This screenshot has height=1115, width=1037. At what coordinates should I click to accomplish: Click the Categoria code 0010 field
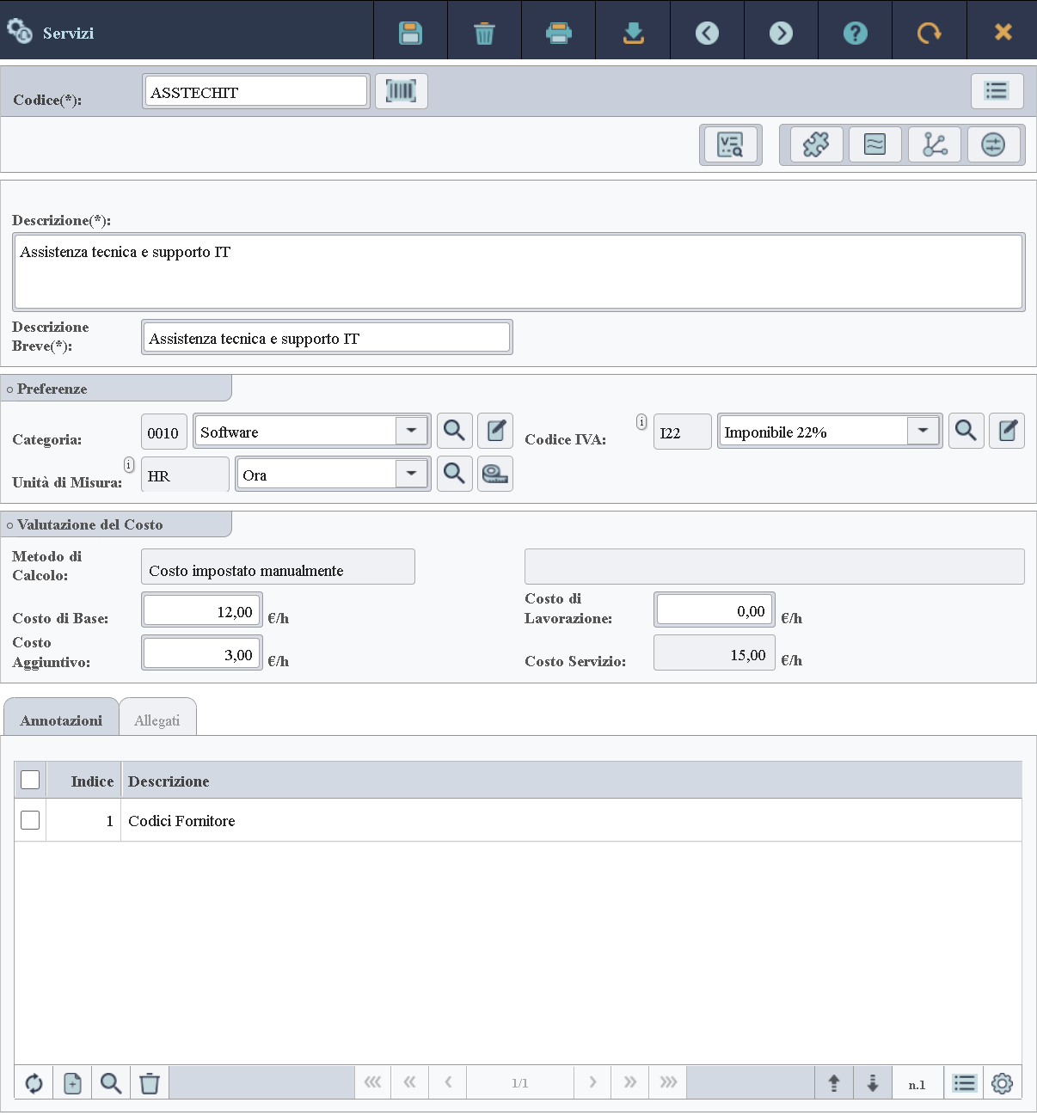(163, 431)
